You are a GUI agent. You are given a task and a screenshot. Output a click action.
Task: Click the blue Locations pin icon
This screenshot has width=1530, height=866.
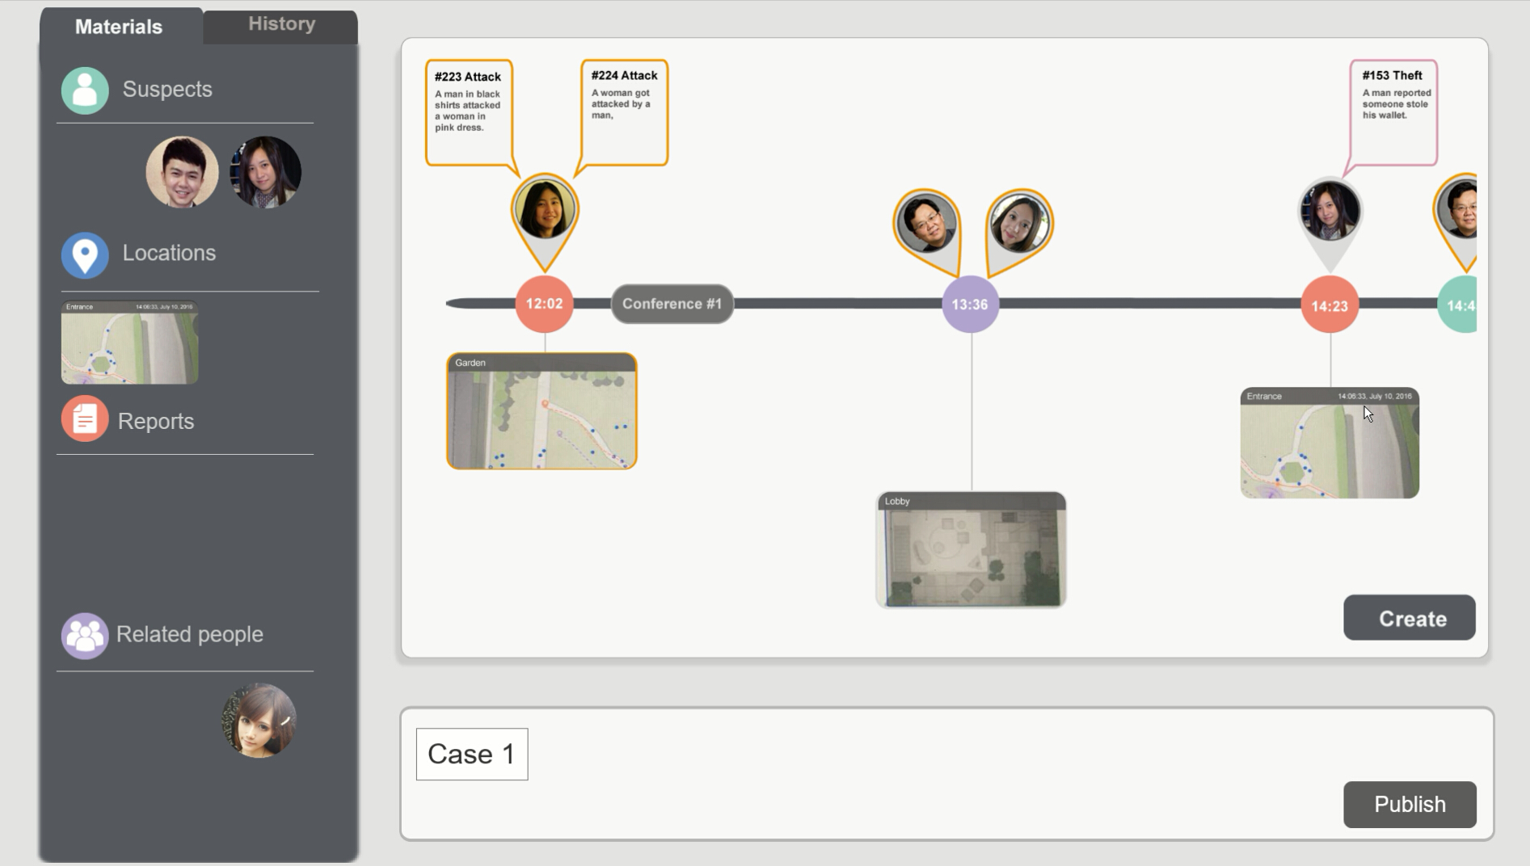tap(85, 254)
